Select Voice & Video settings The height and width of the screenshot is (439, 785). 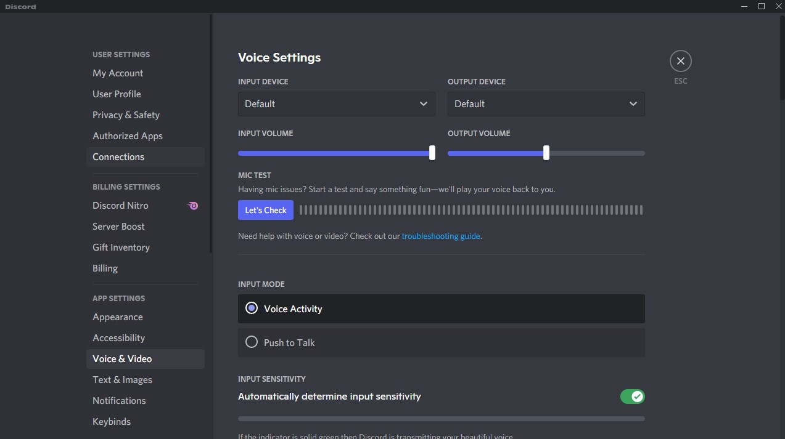(146, 359)
